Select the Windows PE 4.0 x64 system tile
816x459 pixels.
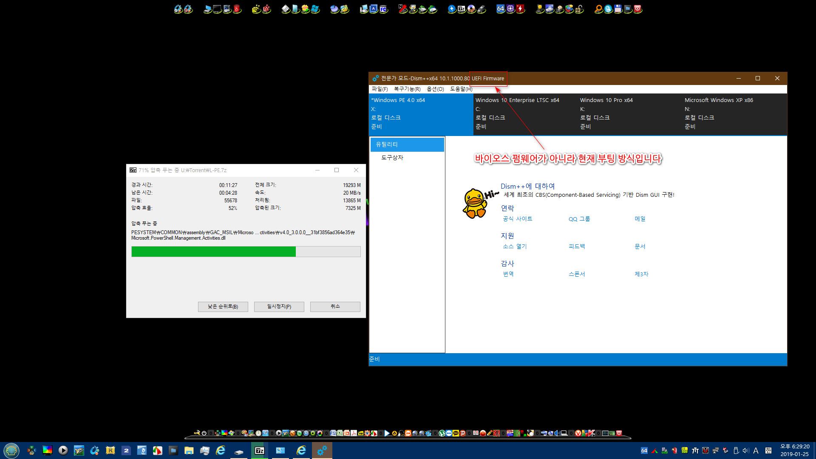421,114
